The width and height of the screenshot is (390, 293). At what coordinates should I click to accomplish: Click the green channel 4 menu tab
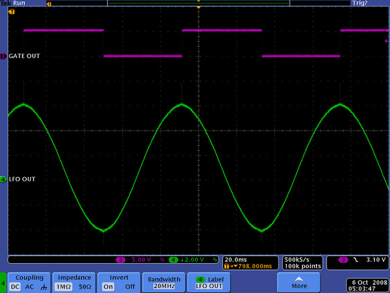(x=3, y=283)
